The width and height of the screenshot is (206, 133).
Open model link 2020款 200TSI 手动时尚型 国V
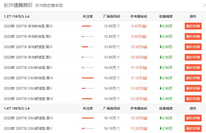pos(28,37)
